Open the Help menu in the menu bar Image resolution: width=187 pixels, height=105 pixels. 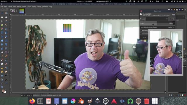[x=51, y=7]
